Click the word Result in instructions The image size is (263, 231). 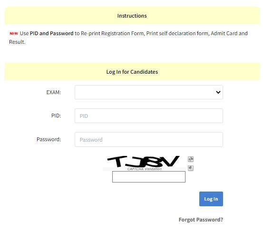[17, 42]
